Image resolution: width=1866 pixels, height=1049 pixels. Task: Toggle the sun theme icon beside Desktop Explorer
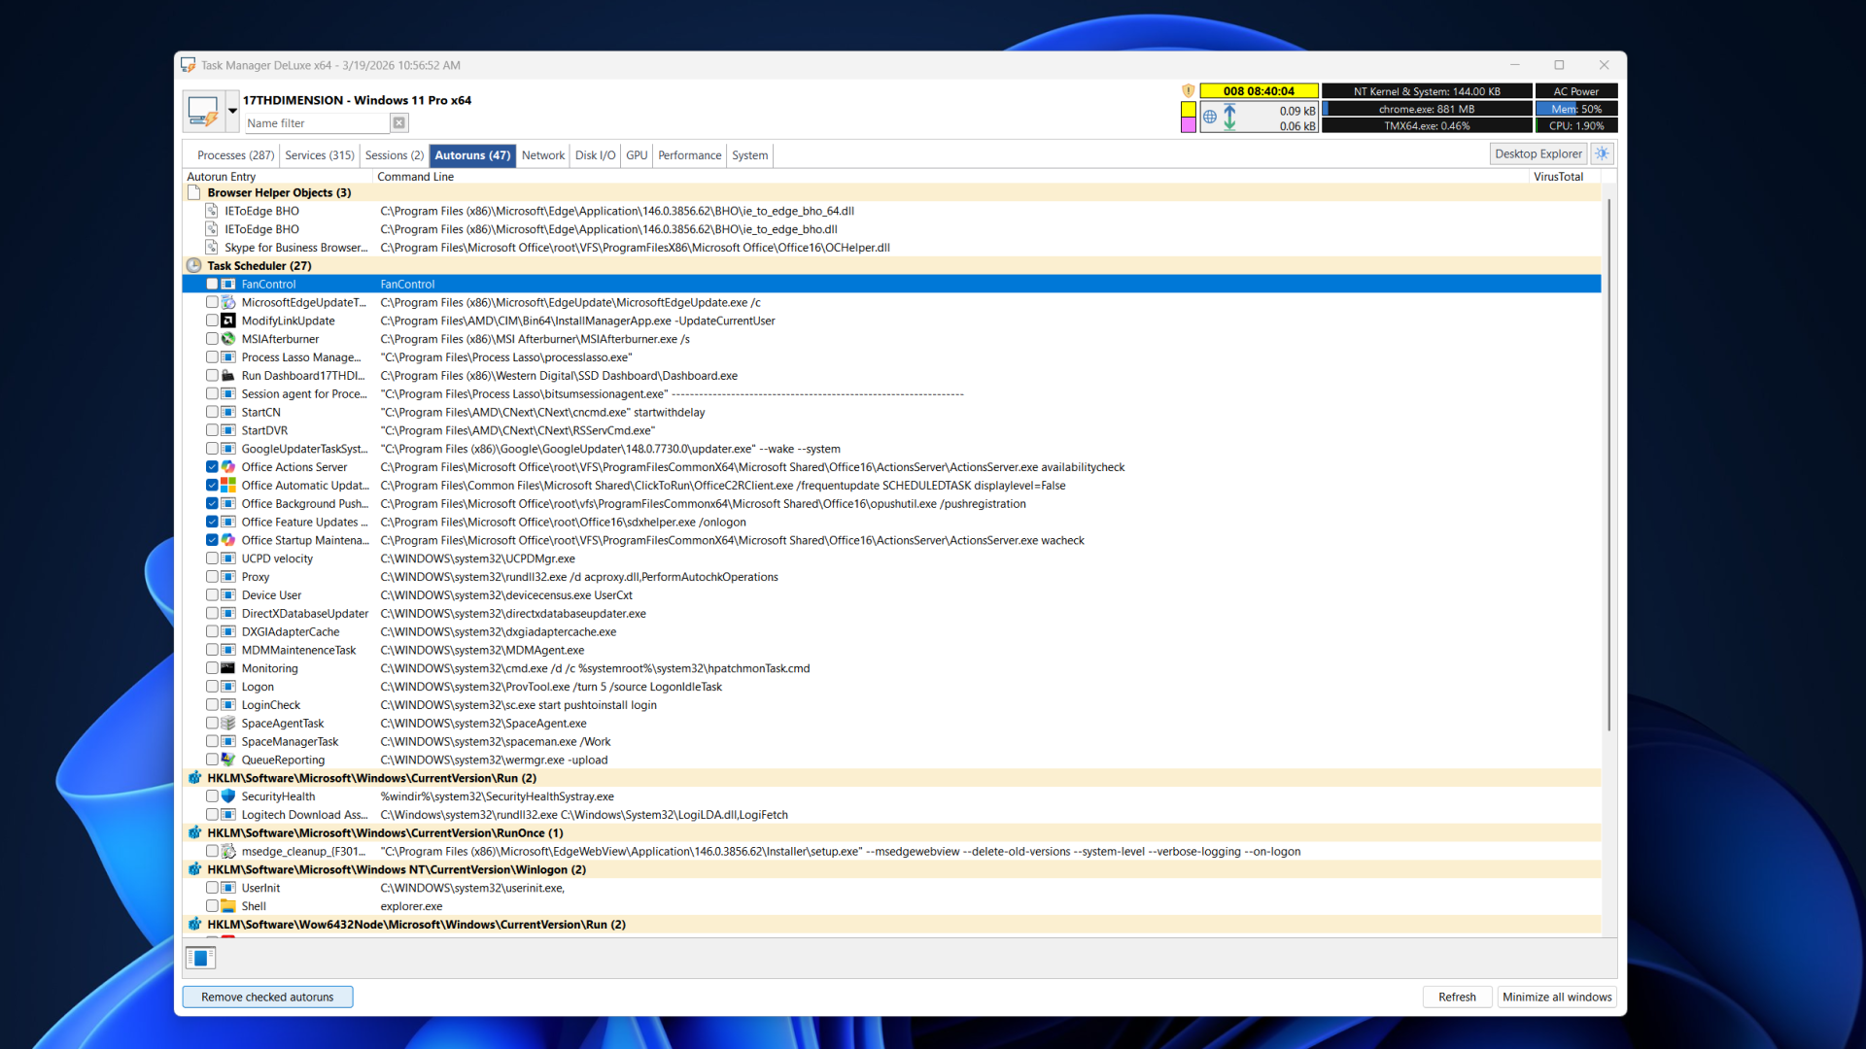point(1603,153)
